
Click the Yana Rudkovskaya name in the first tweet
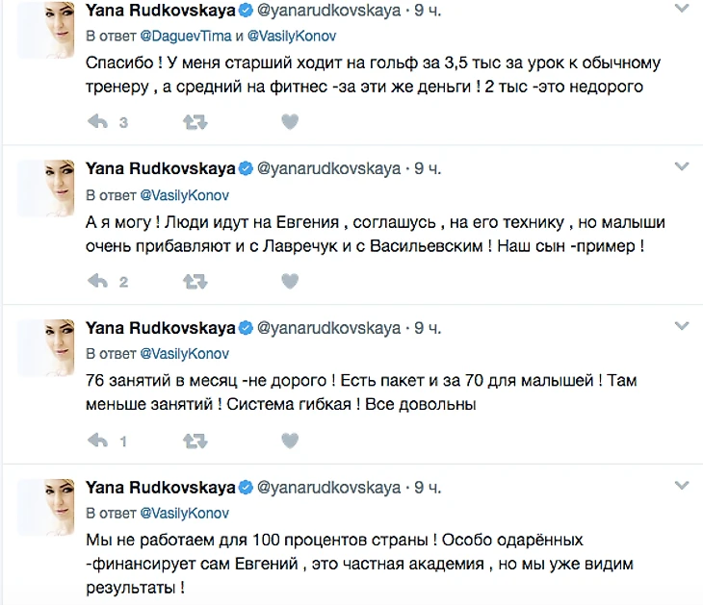(160, 11)
